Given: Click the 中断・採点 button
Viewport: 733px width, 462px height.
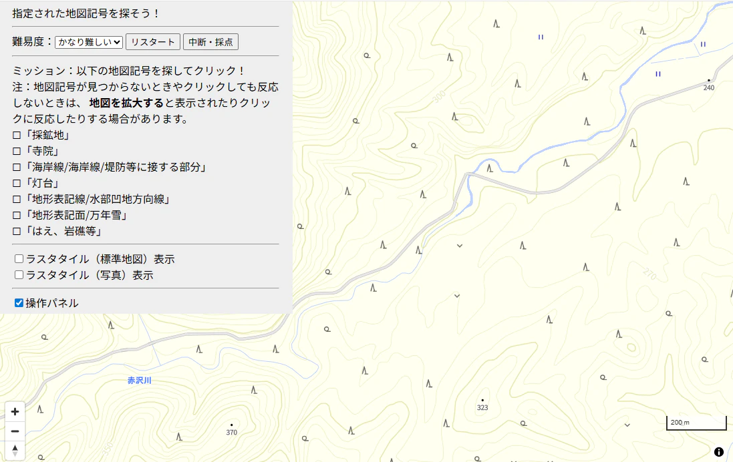Looking at the screenshot, I should pyautogui.click(x=211, y=42).
